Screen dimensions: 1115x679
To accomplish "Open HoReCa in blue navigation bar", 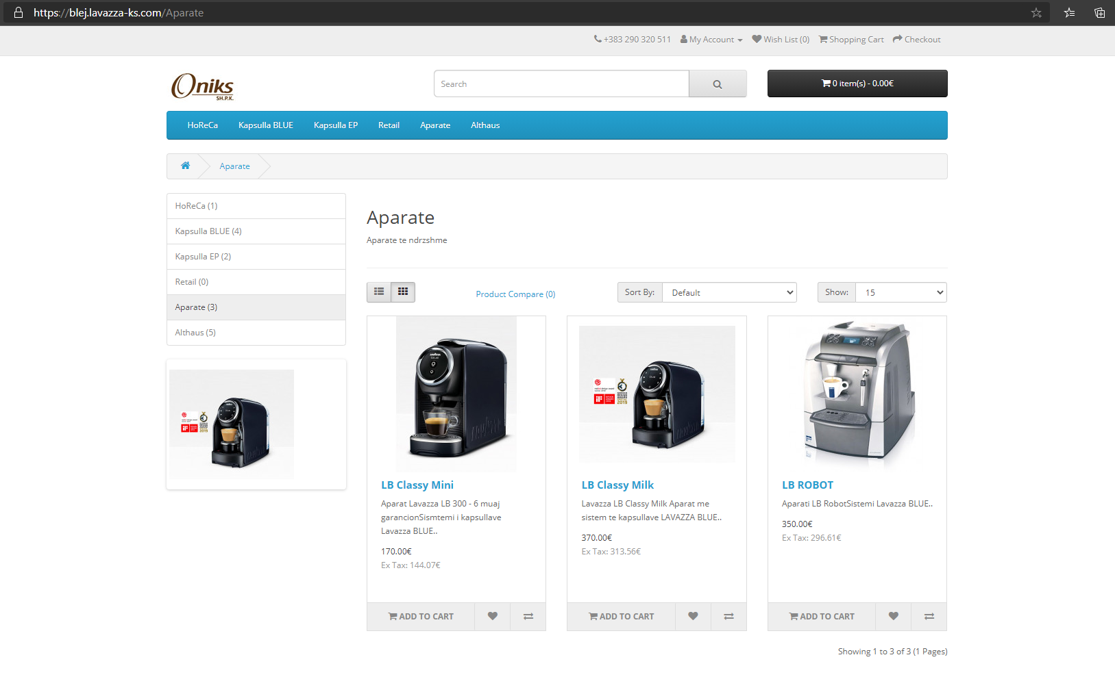I will [203, 125].
